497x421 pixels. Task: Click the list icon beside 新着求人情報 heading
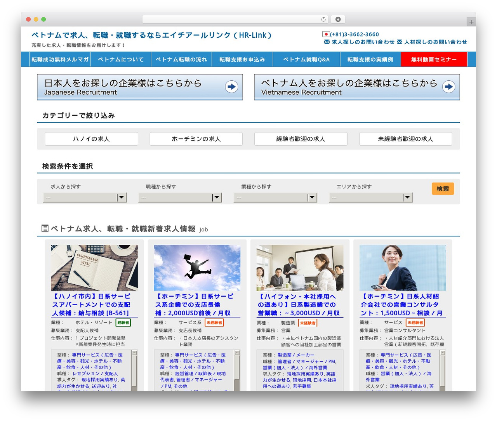pos(45,228)
